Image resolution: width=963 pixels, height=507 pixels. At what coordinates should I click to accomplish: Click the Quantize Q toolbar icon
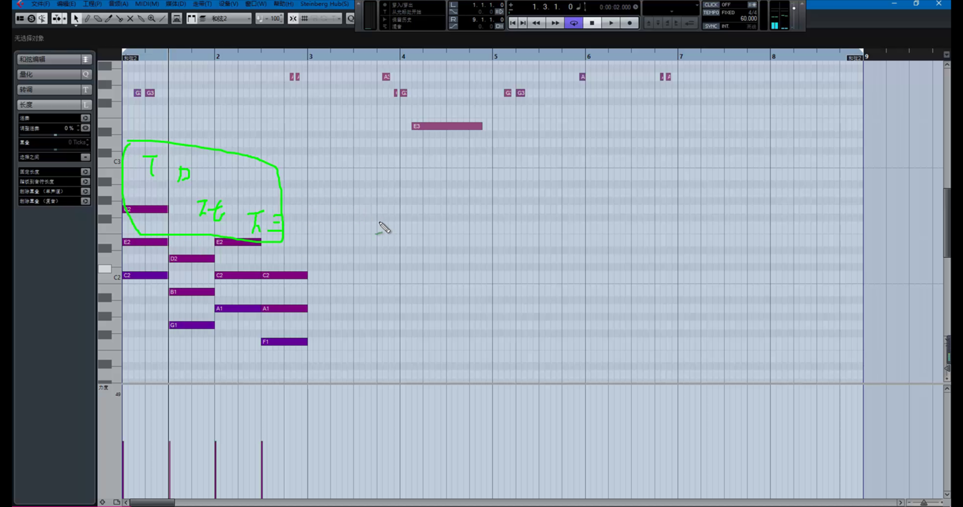coord(350,19)
